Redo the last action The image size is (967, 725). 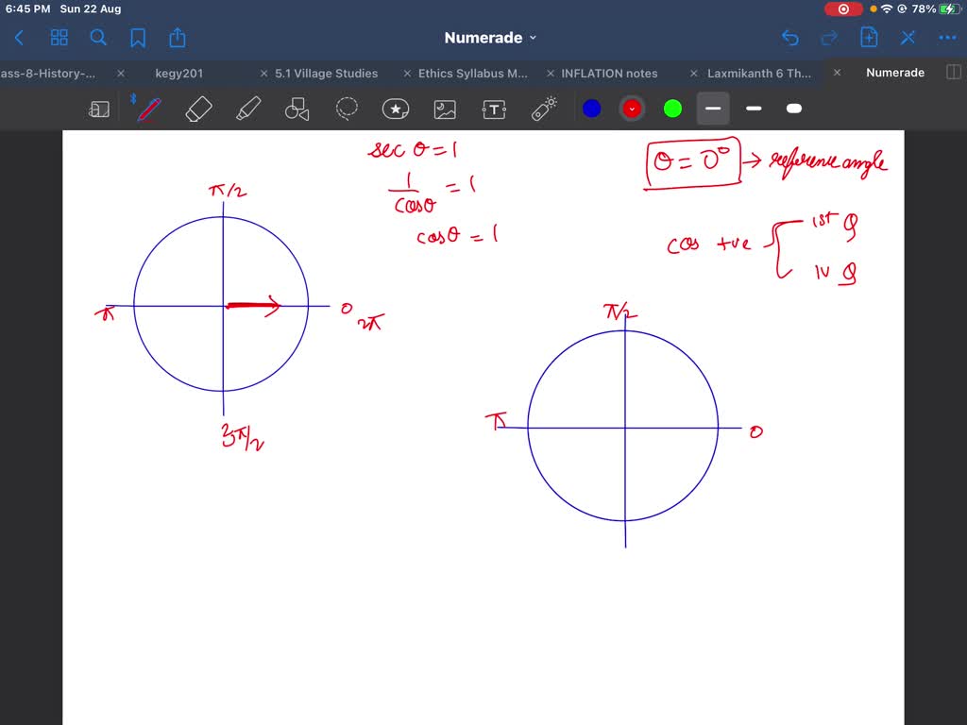point(829,38)
